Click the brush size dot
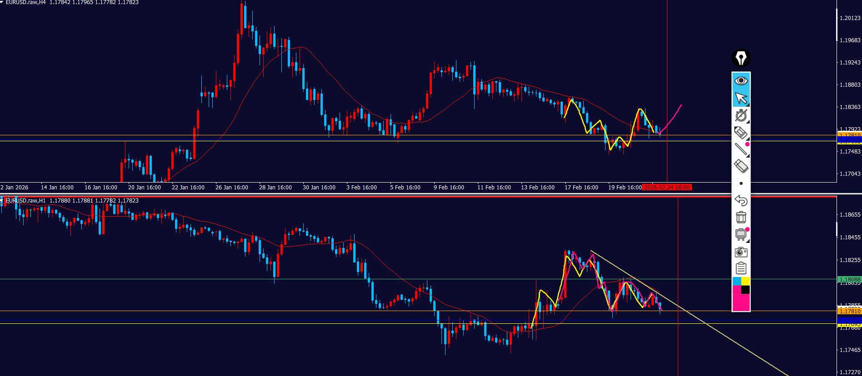The width and height of the screenshot is (862, 376). tap(741, 183)
